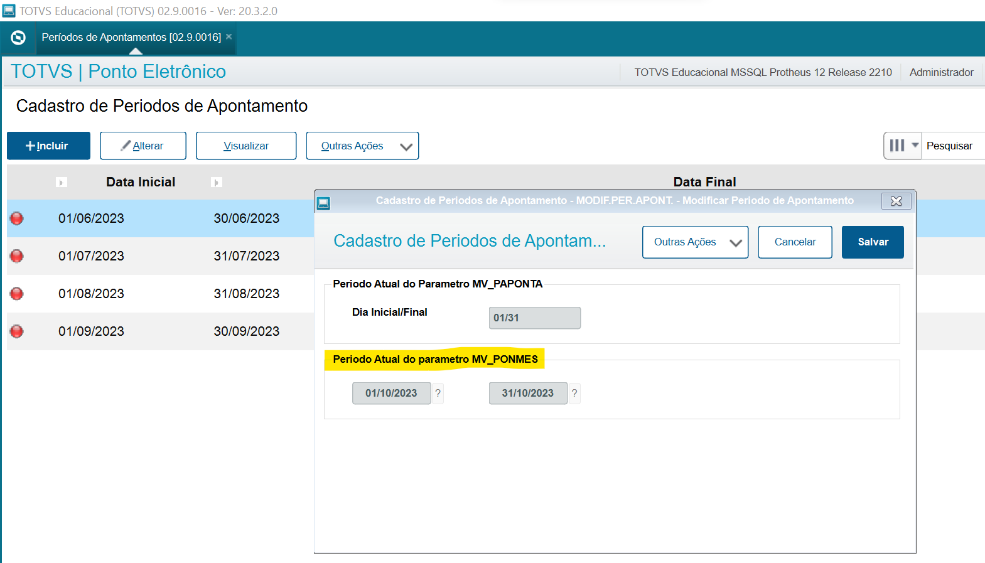This screenshot has height=563, width=985.
Task: Click the Salvar button
Action: (x=873, y=242)
